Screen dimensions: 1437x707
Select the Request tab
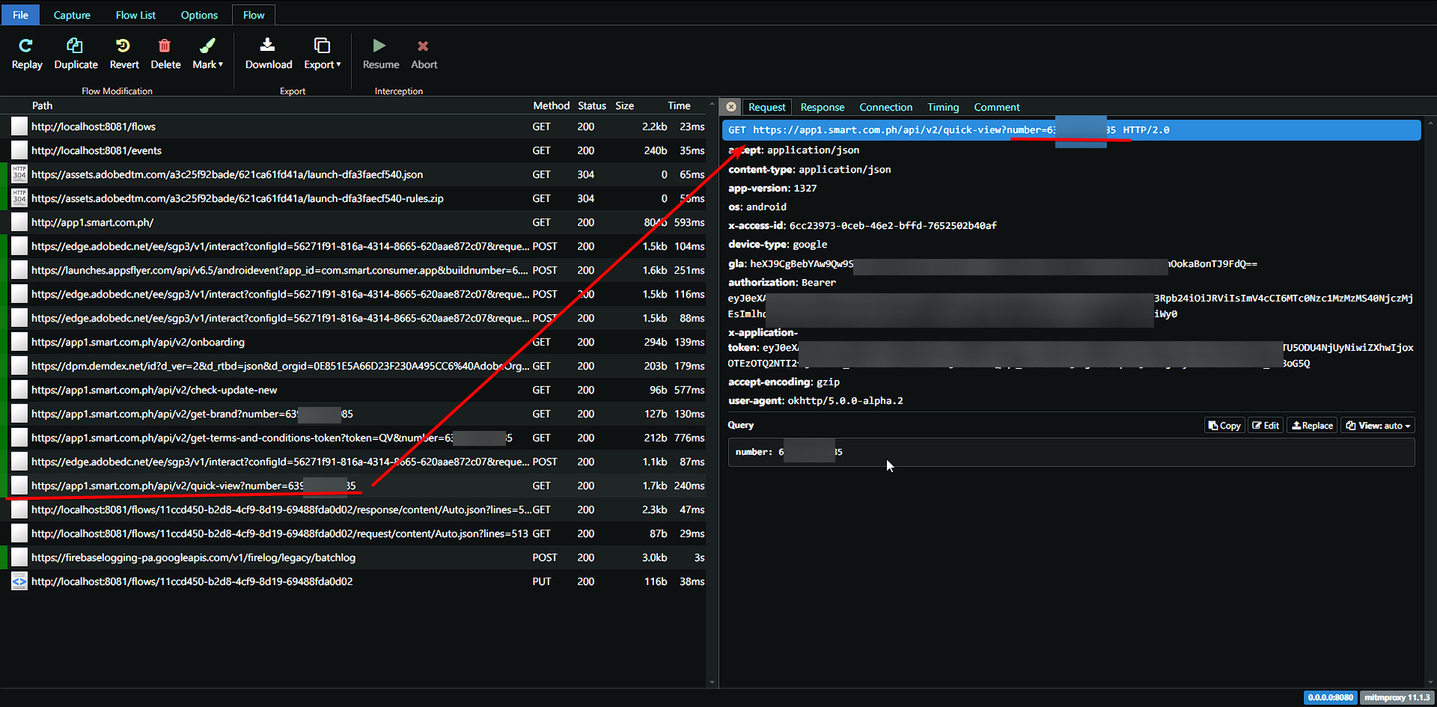[x=767, y=107]
